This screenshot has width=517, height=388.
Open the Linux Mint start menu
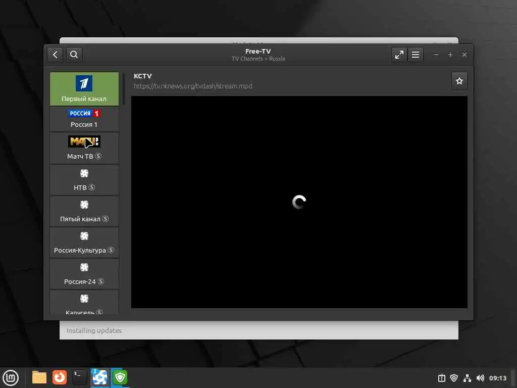11,378
